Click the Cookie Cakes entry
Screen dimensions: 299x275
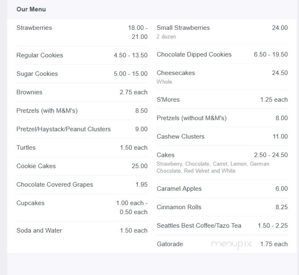36,166
